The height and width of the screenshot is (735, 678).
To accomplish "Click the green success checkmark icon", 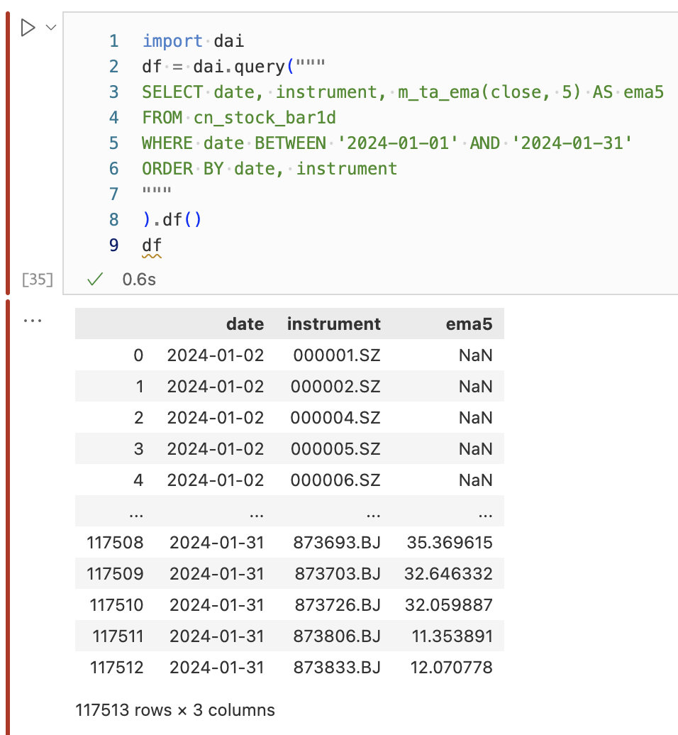I will [94, 280].
